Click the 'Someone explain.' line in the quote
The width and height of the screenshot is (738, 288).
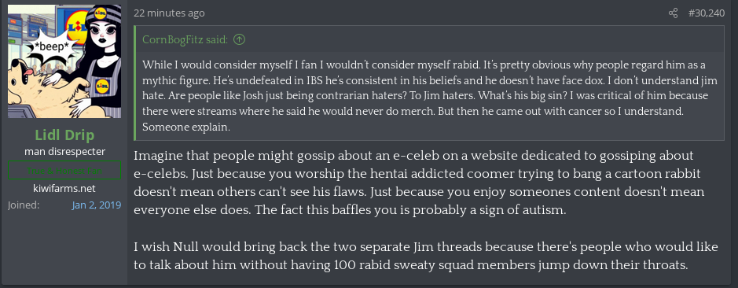click(186, 127)
